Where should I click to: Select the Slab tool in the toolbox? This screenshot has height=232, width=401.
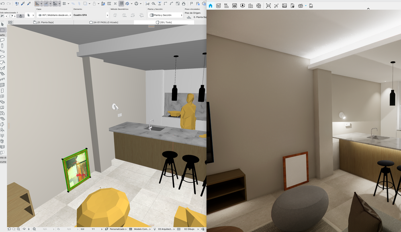[x=2, y=57]
